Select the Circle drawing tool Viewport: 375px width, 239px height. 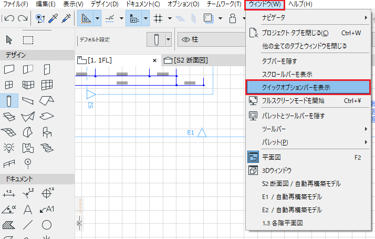[x=47, y=225]
